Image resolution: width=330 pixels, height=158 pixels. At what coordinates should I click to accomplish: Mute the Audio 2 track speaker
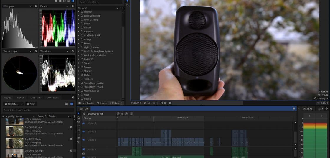pos(84,157)
